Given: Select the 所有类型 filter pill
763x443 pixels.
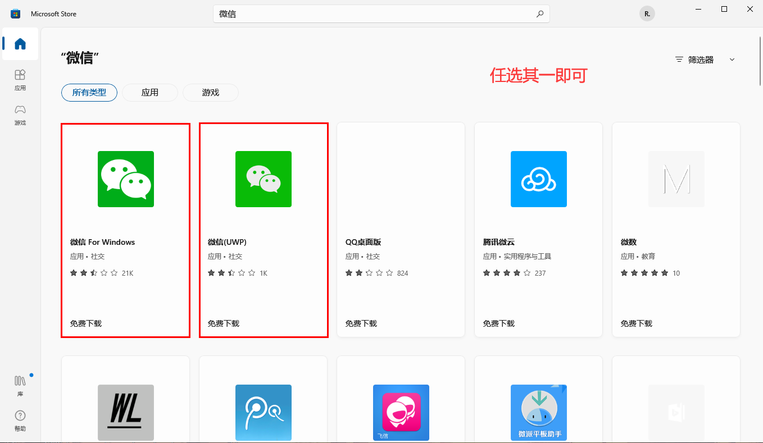Looking at the screenshot, I should pyautogui.click(x=89, y=93).
